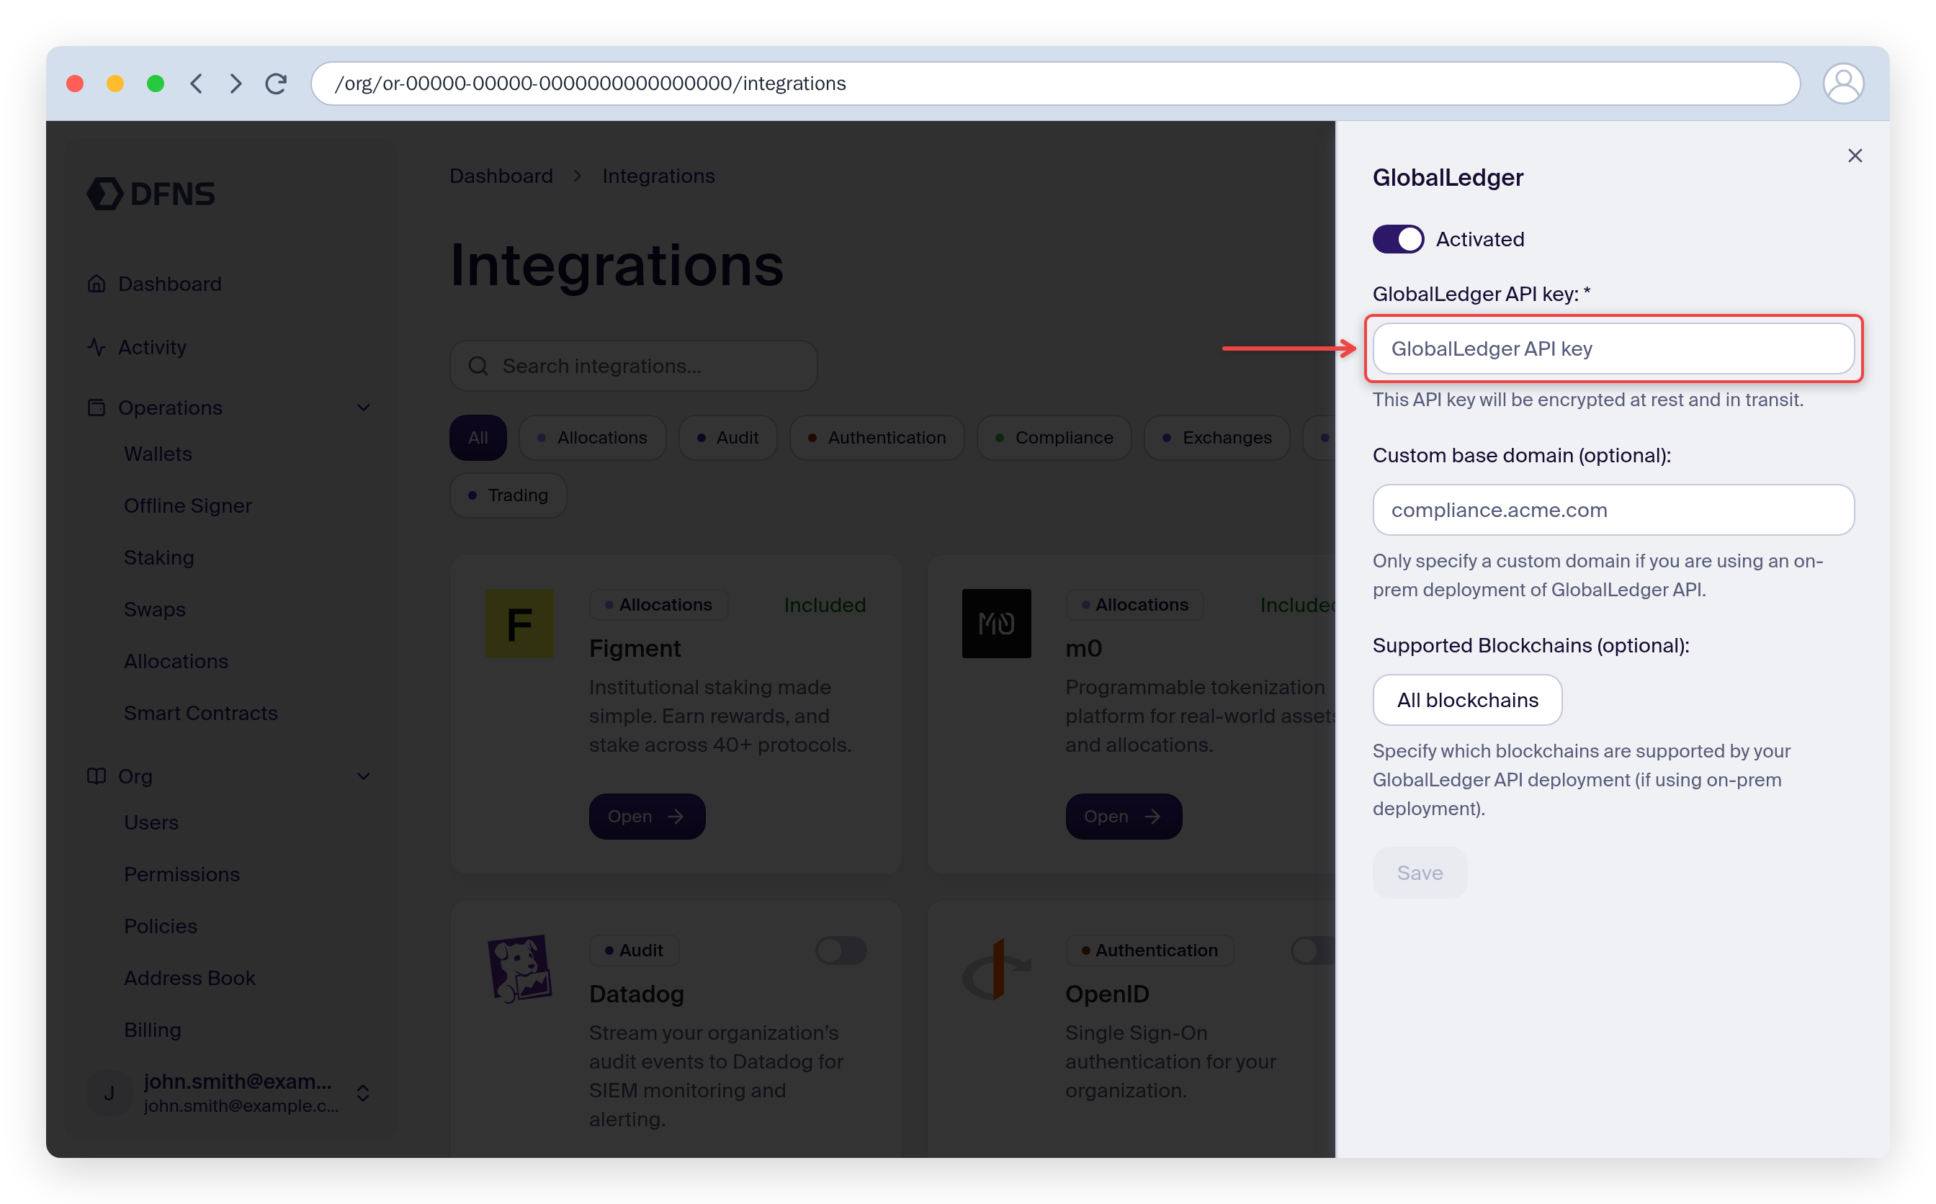This screenshot has height=1204, width=1936.
Task: Click the Operations wallet icon in sidebar
Action: point(97,408)
